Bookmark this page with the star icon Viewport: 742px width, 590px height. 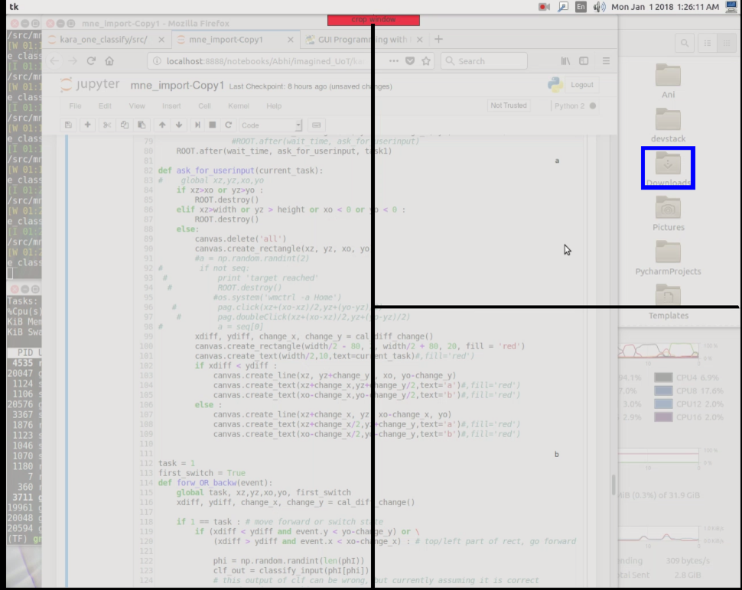tap(426, 61)
